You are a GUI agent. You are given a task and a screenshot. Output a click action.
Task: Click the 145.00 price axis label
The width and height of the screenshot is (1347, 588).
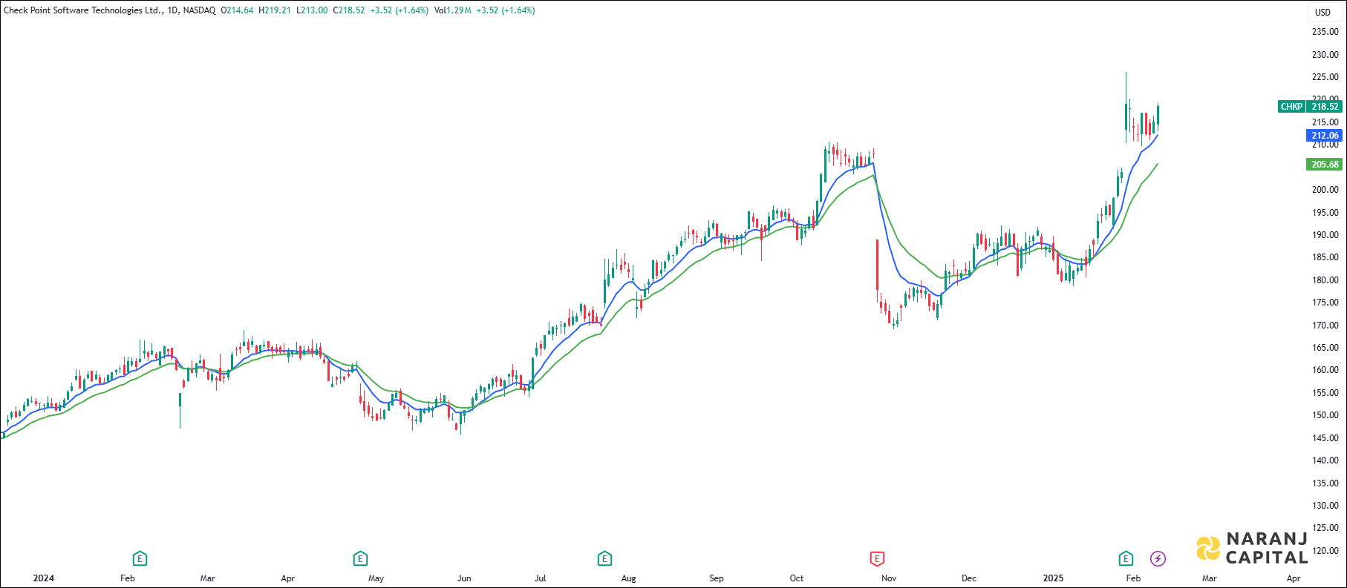[1325, 438]
